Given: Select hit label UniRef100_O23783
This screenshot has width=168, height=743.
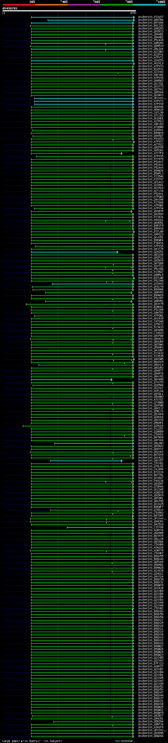Looking at the screenshot, I should [x=150, y=72].
